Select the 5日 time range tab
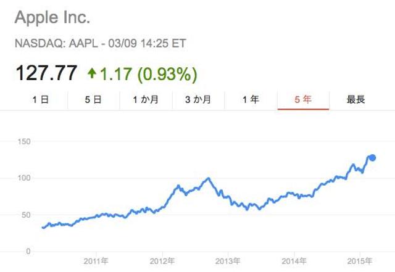The width and height of the screenshot is (395, 272). [x=93, y=100]
